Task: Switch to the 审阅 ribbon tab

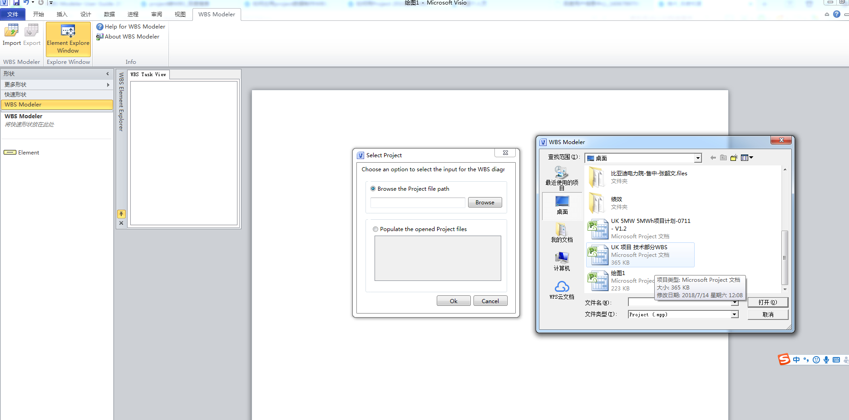Action: pyautogui.click(x=157, y=14)
